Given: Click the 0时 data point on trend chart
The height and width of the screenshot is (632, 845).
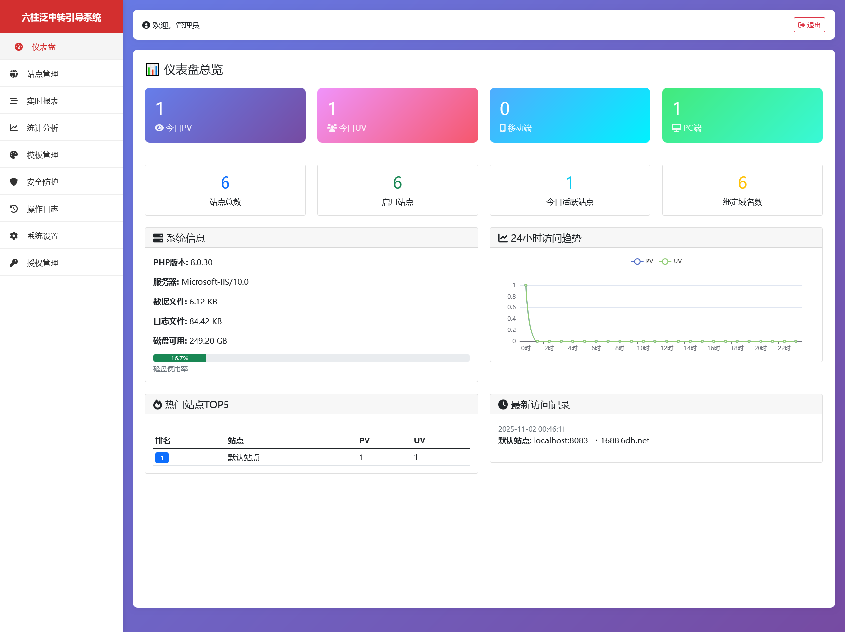Looking at the screenshot, I should coord(526,285).
